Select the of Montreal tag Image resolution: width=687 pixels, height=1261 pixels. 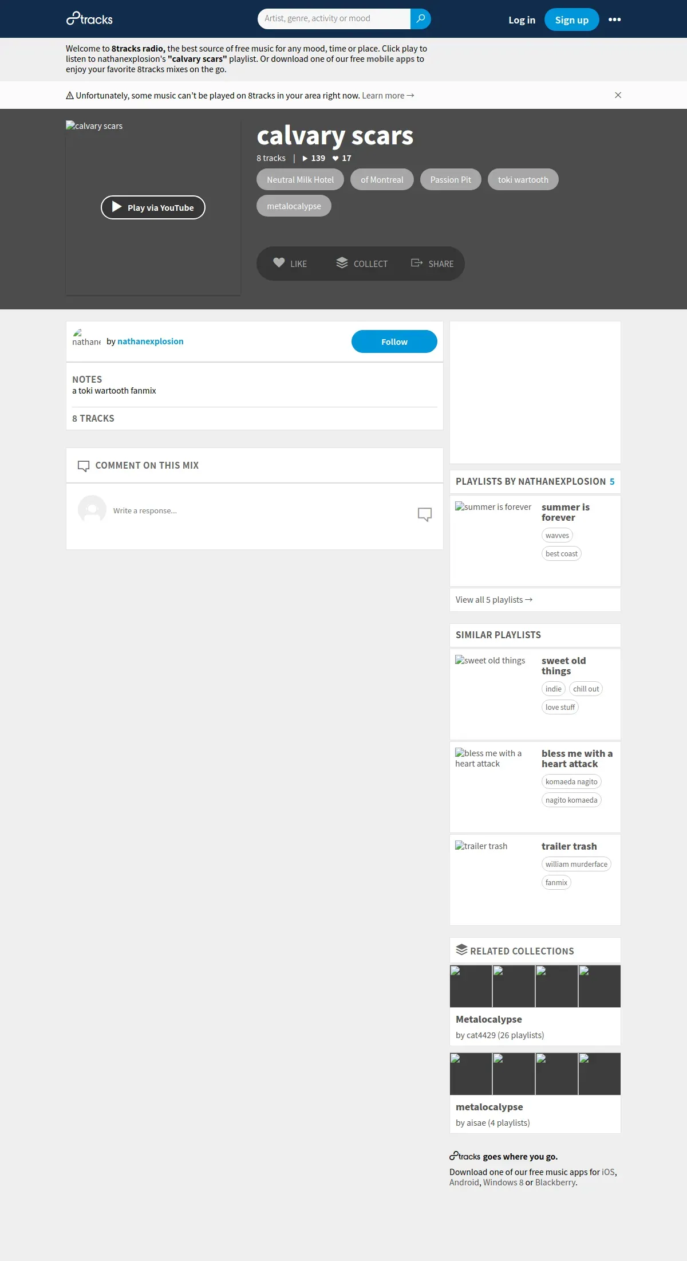point(382,179)
